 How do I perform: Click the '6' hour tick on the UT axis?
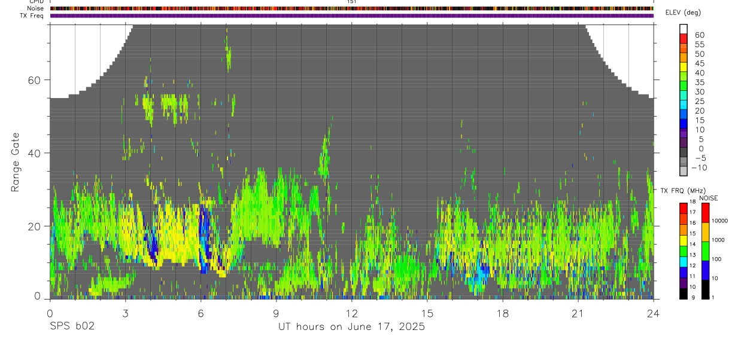point(201,313)
